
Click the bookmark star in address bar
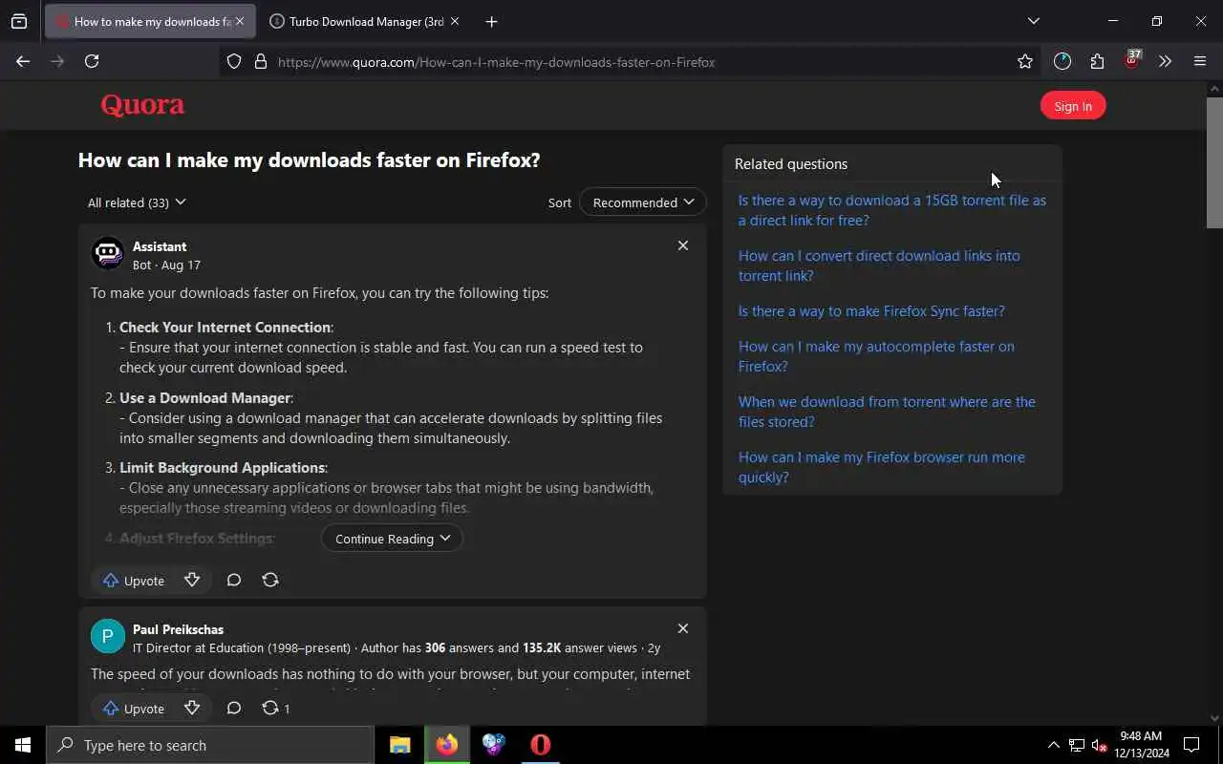coord(1025,62)
